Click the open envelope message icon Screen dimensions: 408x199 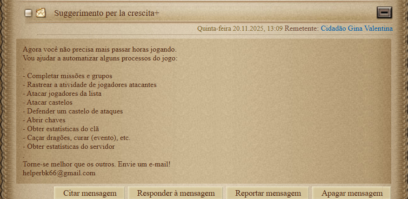coord(40,13)
